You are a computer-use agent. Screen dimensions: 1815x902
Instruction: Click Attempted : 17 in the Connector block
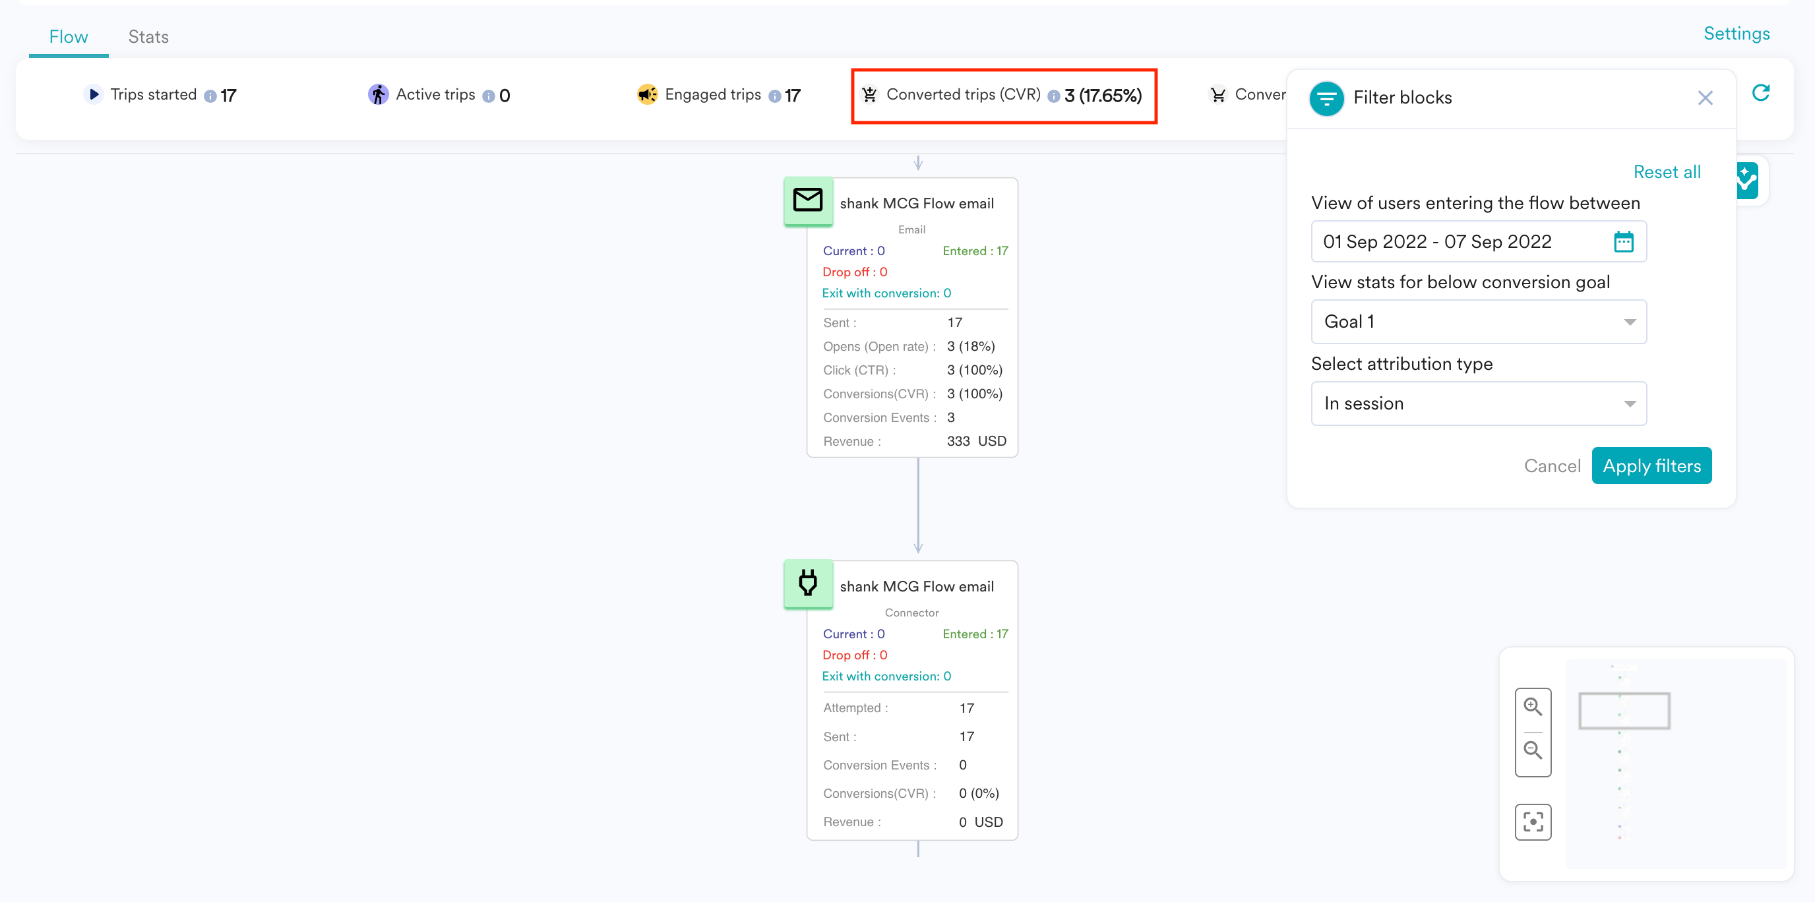(x=898, y=707)
